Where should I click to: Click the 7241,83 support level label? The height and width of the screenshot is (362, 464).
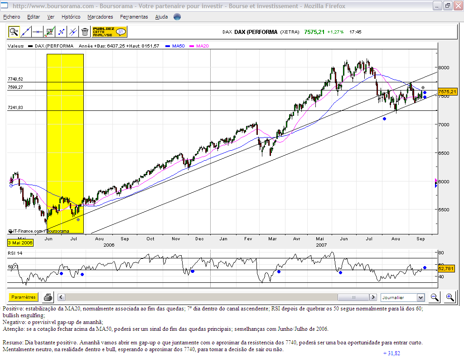click(x=15, y=108)
